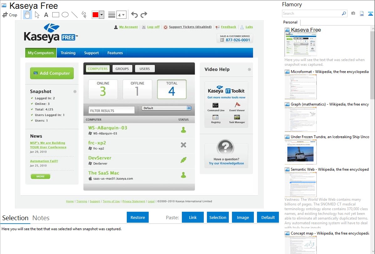Redo the last annotation

[144, 15]
